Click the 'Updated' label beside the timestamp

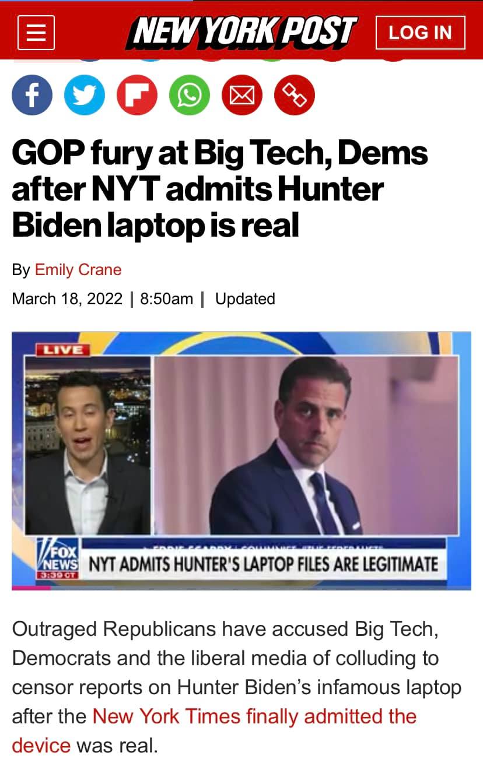click(245, 299)
